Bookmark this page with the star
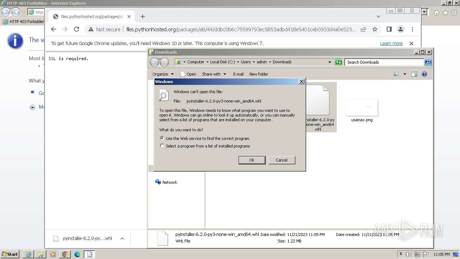Image resolution: width=460 pixels, height=259 pixels. pyautogui.click(x=375, y=29)
